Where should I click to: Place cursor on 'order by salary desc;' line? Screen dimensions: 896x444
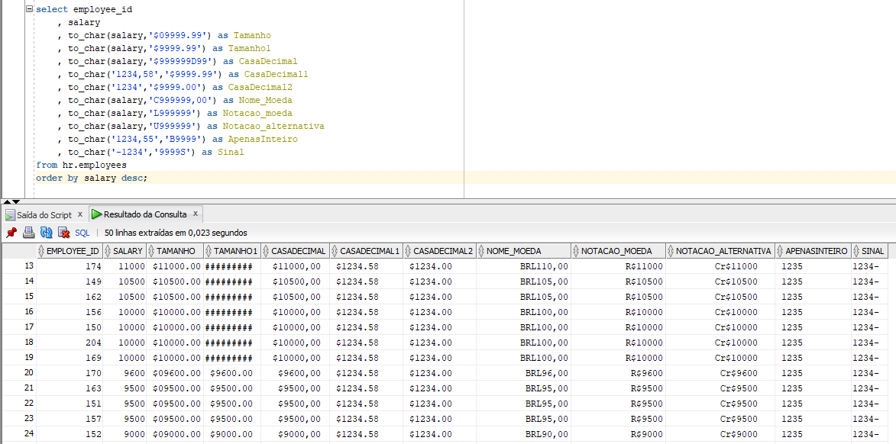point(92,178)
